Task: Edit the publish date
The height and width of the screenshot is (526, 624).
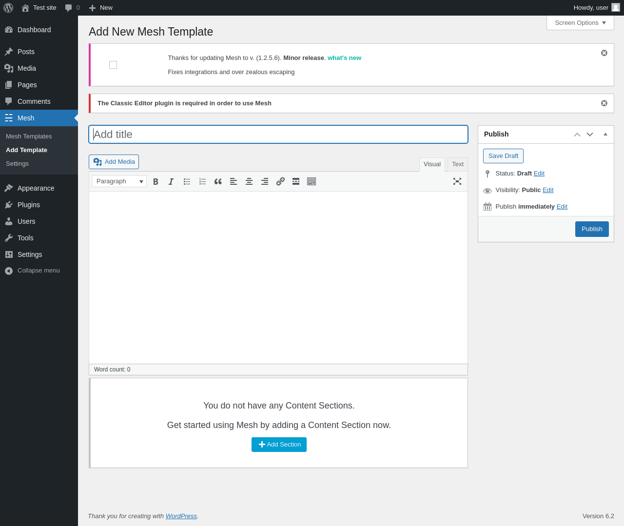Action: (562, 207)
